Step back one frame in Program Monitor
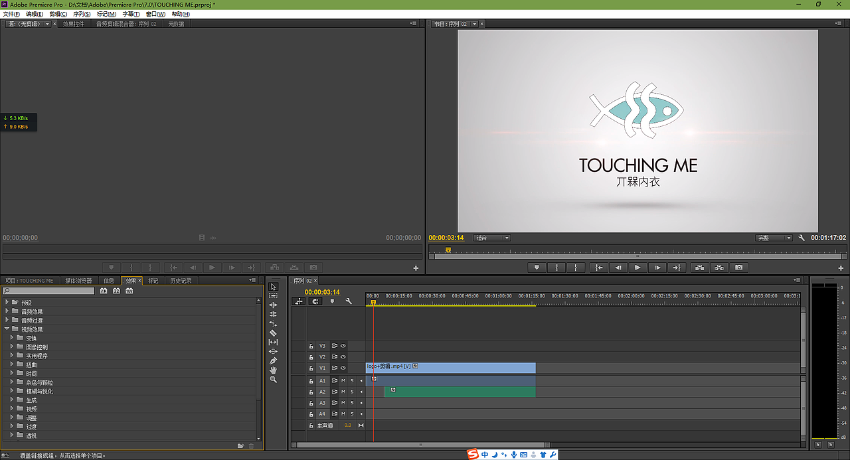Image resolution: width=850 pixels, height=460 pixels. (618, 268)
